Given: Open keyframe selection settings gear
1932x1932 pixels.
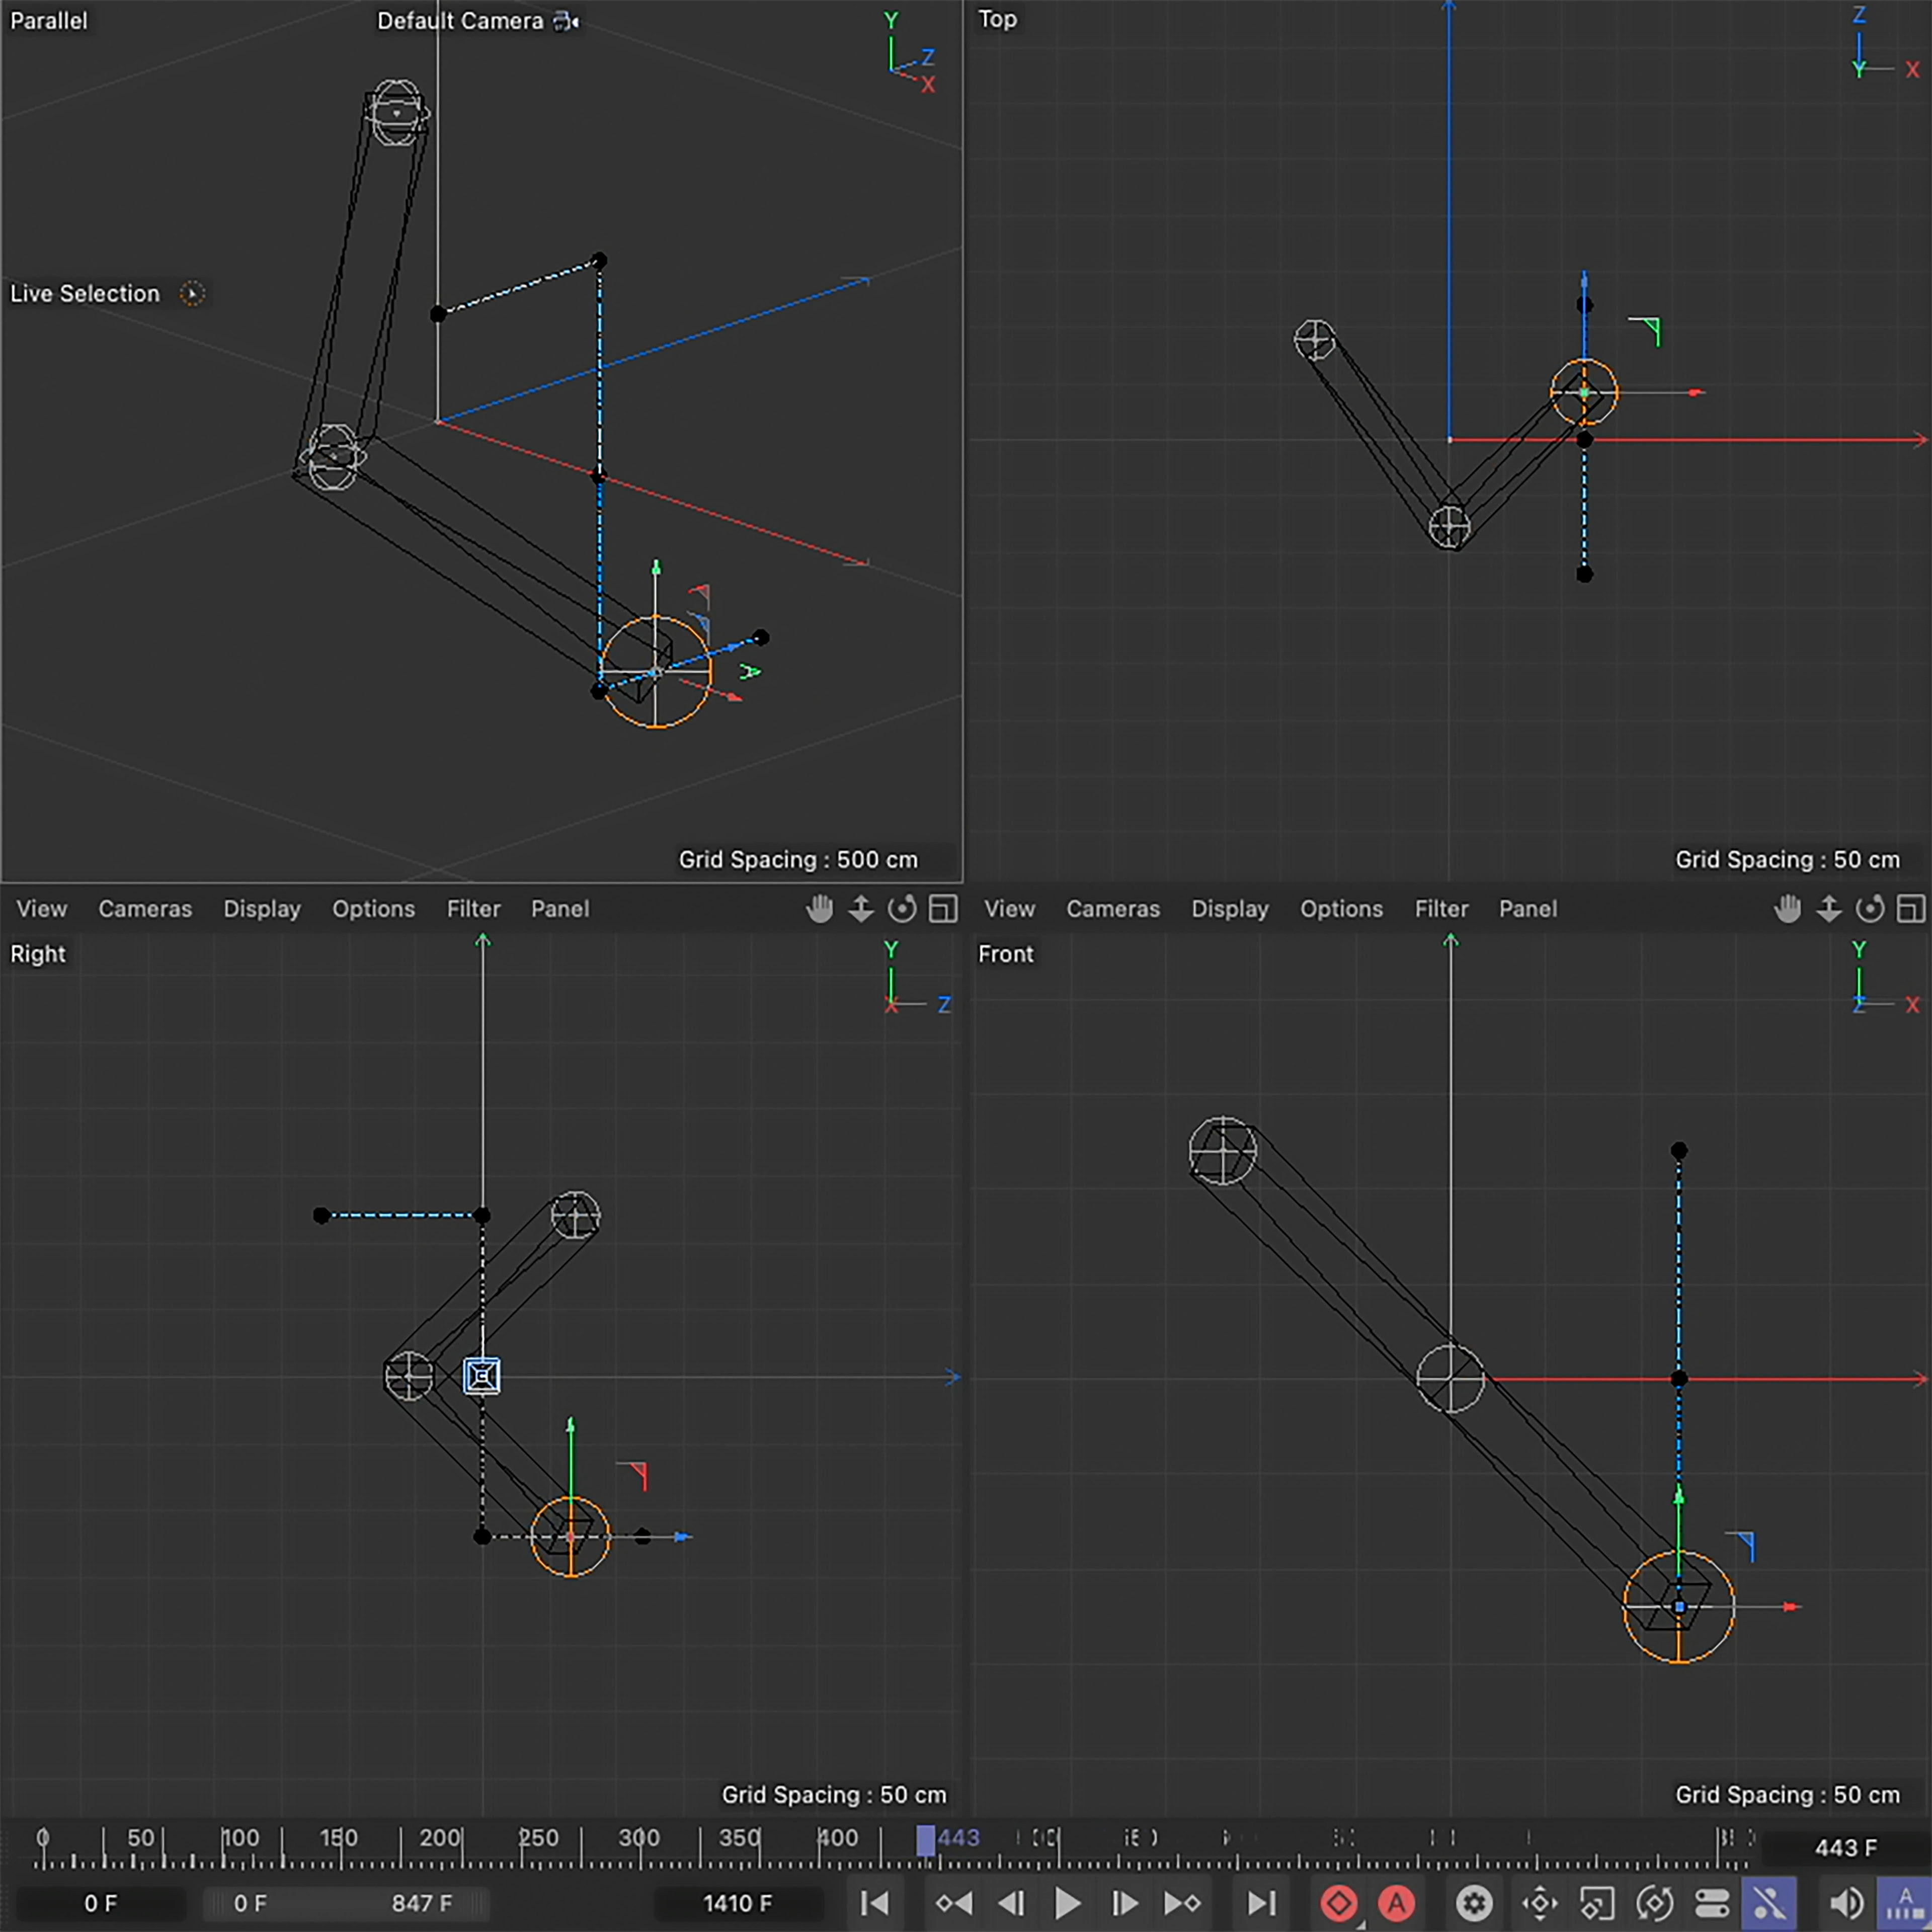Looking at the screenshot, I should [1474, 1903].
